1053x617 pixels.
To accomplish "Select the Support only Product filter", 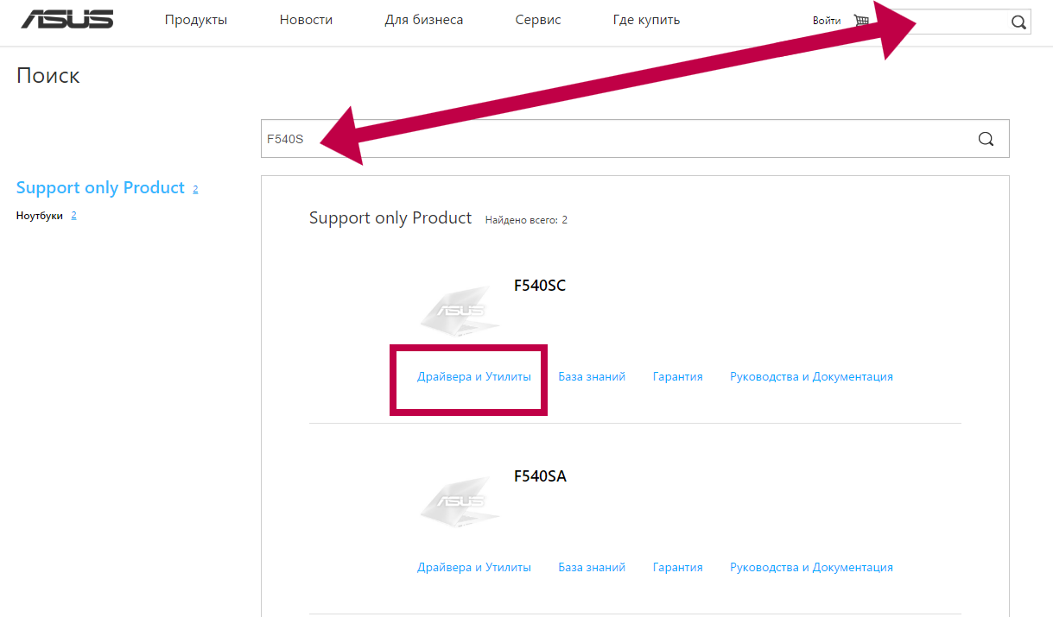I will pos(100,188).
